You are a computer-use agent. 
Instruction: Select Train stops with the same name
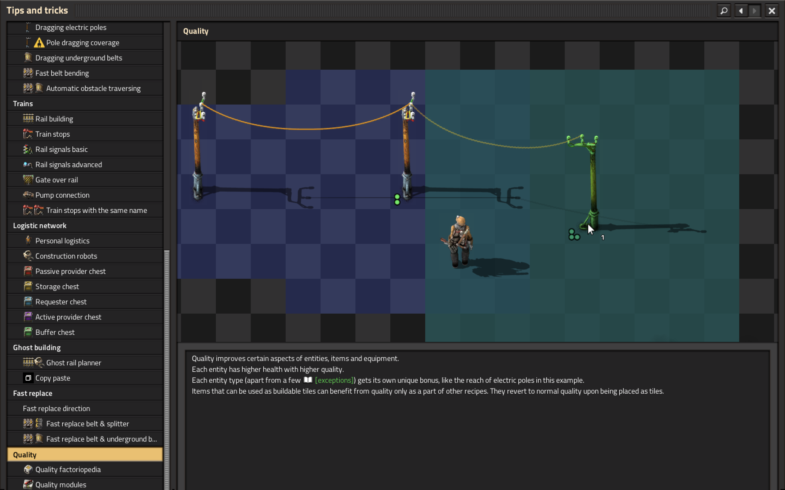pos(85,210)
